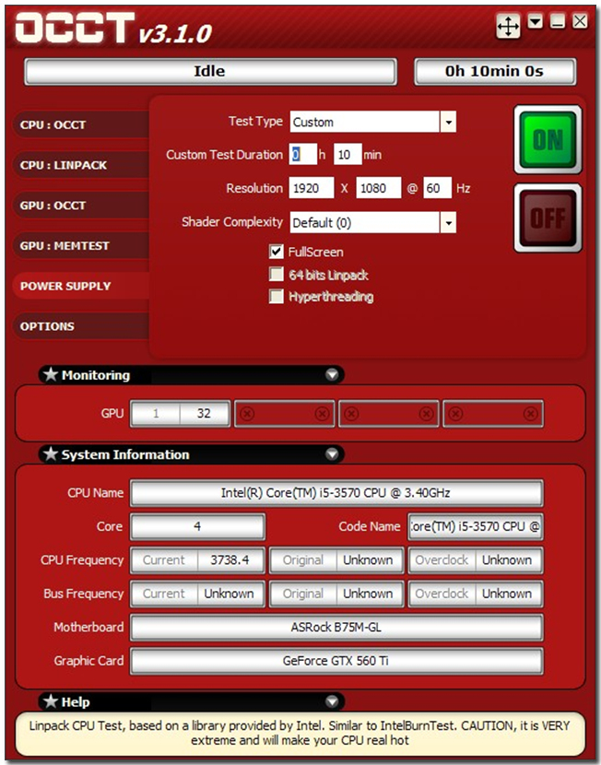Click the Resolution height field 1080
This screenshot has height=765, width=601.
click(x=379, y=188)
